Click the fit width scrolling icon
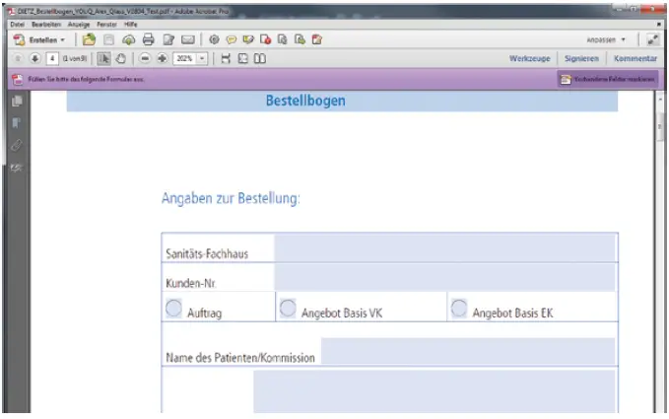This screenshot has width=669, height=419. tap(226, 58)
